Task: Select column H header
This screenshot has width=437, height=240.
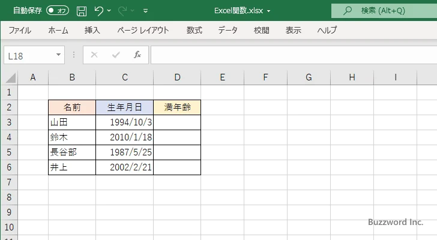Action: (x=352, y=77)
